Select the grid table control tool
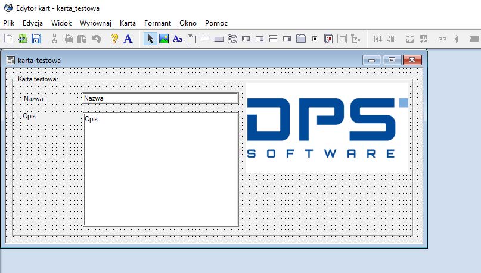This screenshot has height=273, width=481. (x=342, y=39)
